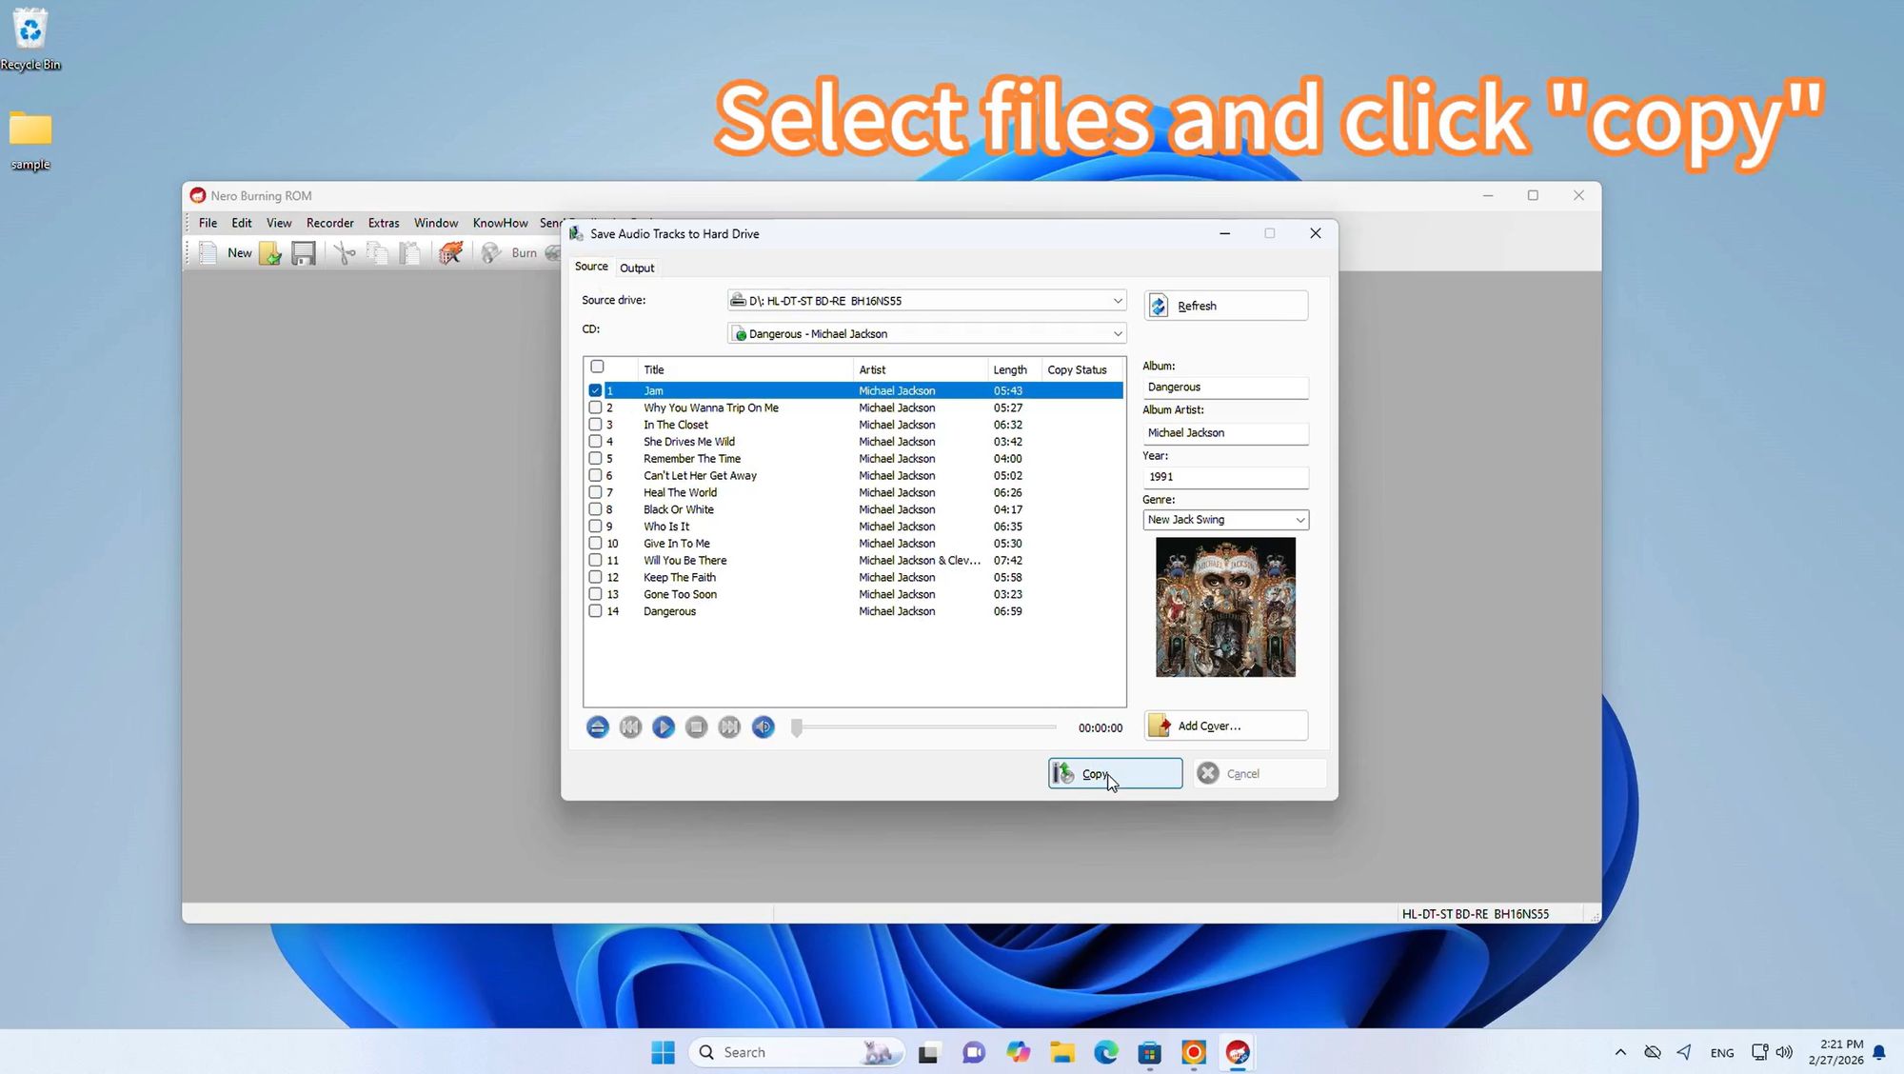
Task: Click the Stop playback control
Action: pyautogui.click(x=696, y=726)
